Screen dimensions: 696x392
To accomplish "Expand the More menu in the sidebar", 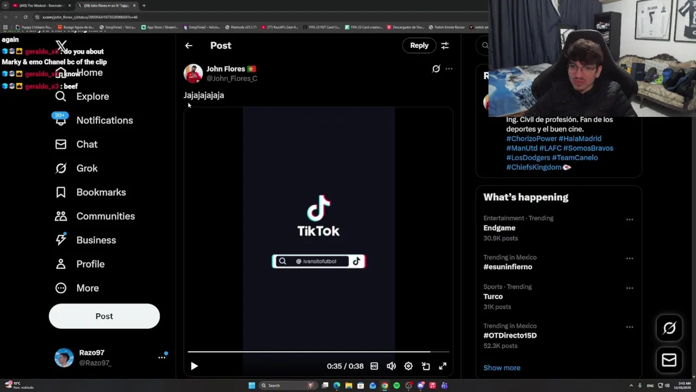I will [x=77, y=288].
